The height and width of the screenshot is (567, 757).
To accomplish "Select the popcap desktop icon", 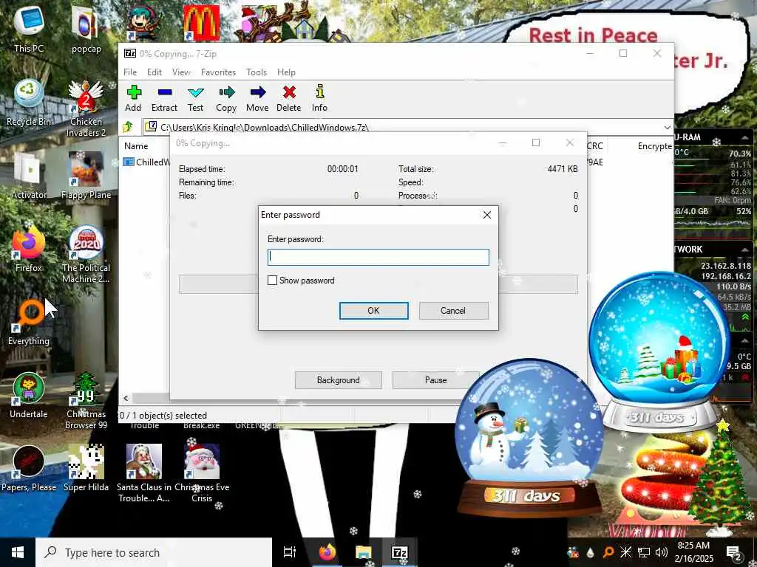I will click(x=86, y=29).
